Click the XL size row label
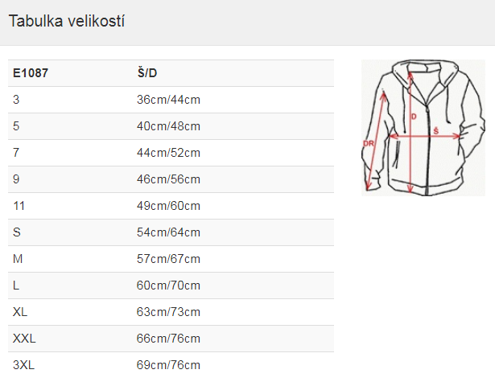The height and width of the screenshot is (382, 495). pos(20,312)
